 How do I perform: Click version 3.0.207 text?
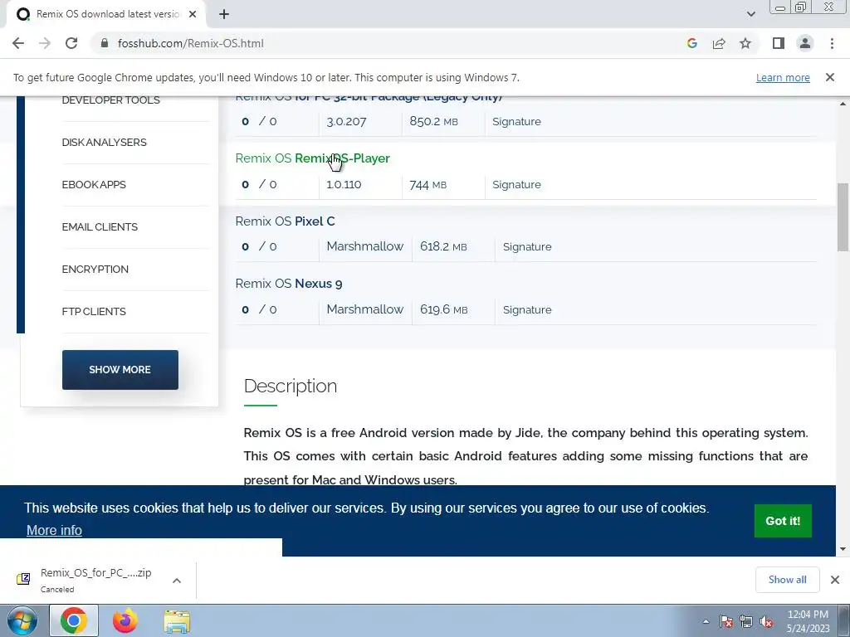pyautogui.click(x=346, y=121)
